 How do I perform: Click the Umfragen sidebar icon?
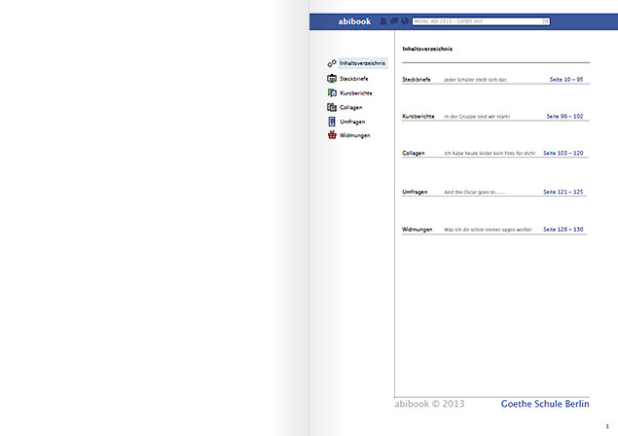click(x=332, y=122)
